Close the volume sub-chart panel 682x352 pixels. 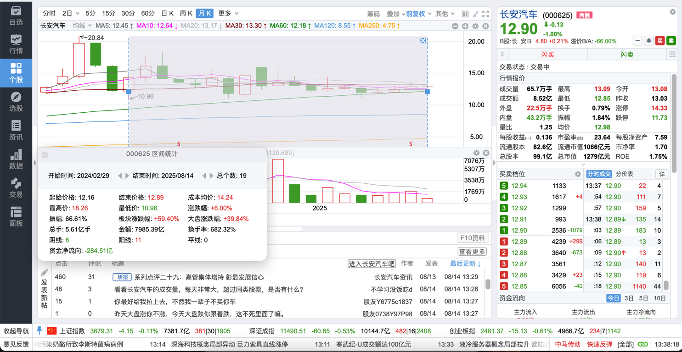pyautogui.click(x=486, y=153)
